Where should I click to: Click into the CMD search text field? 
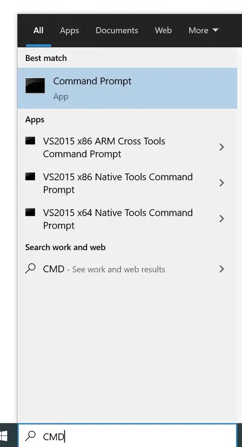[127, 436]
